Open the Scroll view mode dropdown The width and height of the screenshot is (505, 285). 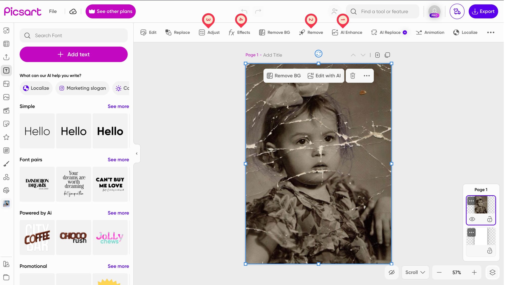(x=415, y=272)
